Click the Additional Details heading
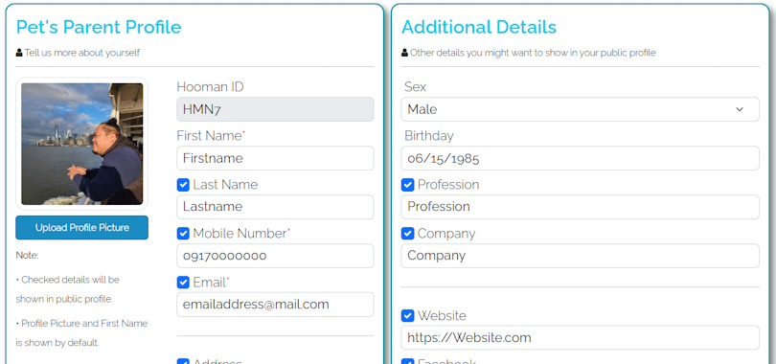 coord(479,27)
